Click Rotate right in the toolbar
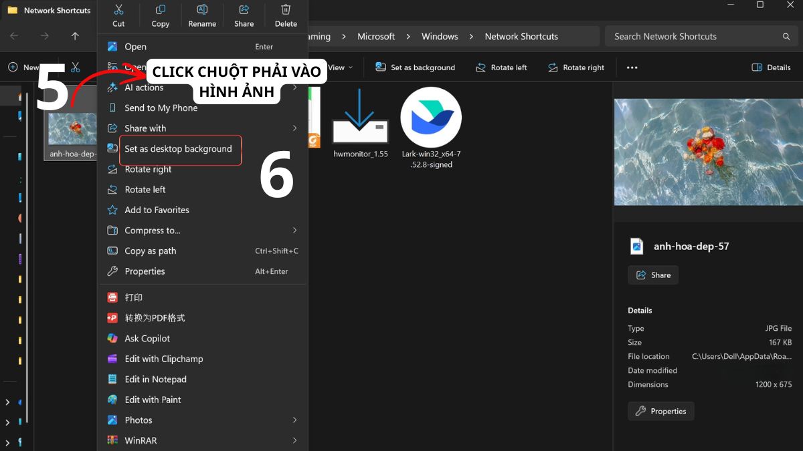 tap(576, 67)
